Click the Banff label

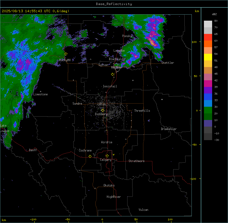click(x=33, y=150)
